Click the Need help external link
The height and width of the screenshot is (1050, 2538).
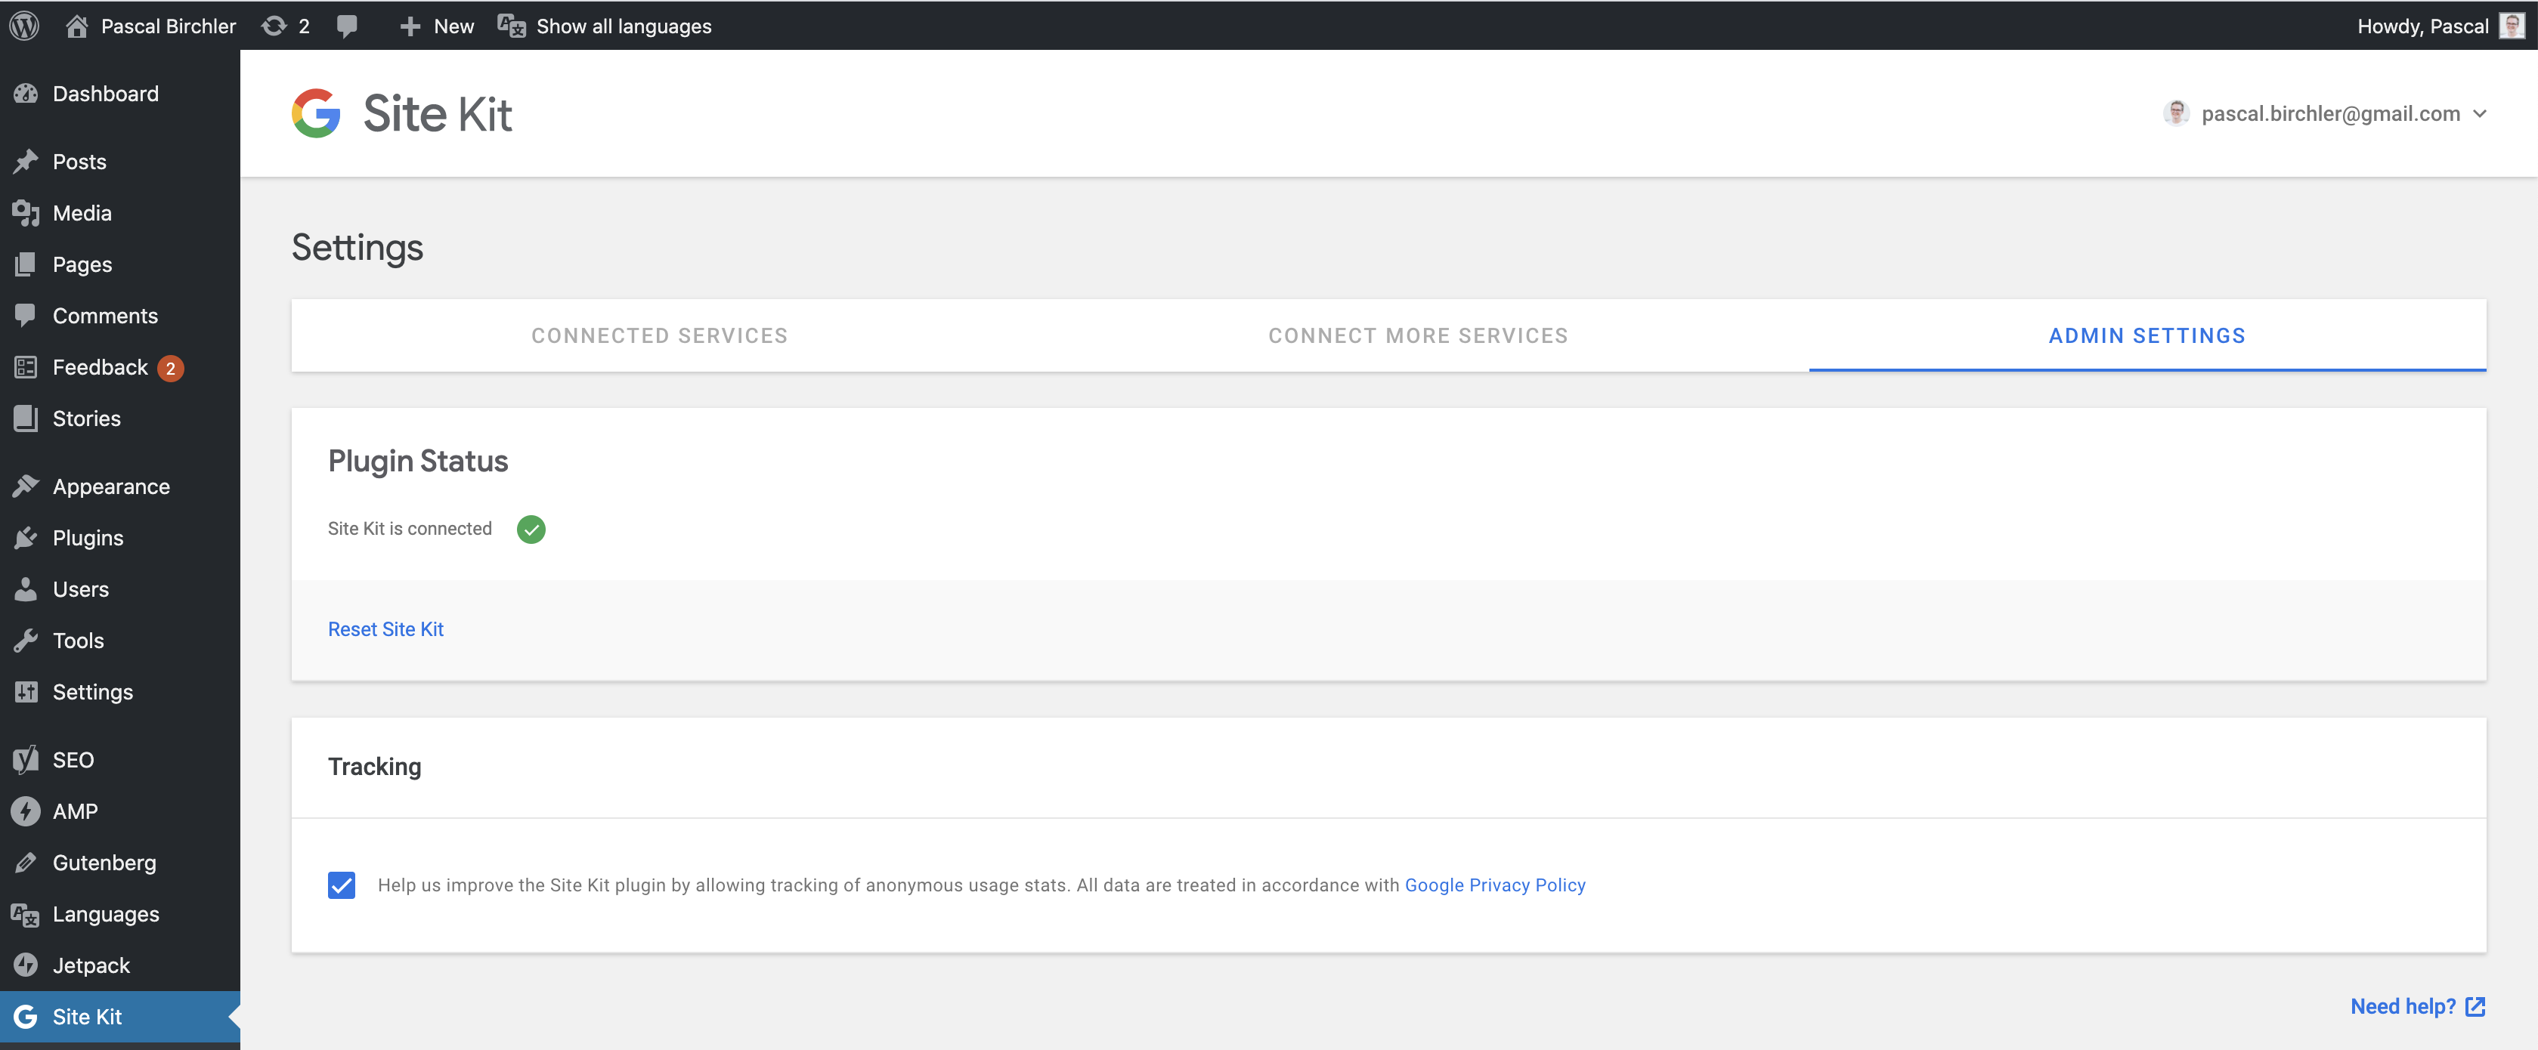(x=2415, y=1007)
